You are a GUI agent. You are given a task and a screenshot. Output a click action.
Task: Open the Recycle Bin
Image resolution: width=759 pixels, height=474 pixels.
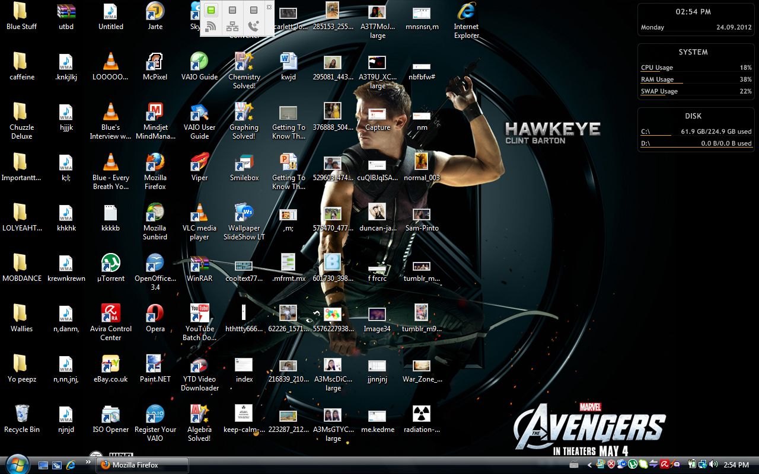[21, 415]
